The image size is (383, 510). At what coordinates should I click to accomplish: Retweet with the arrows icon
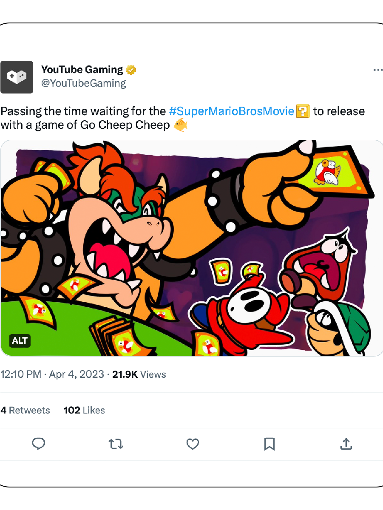(x=116, y=444)
